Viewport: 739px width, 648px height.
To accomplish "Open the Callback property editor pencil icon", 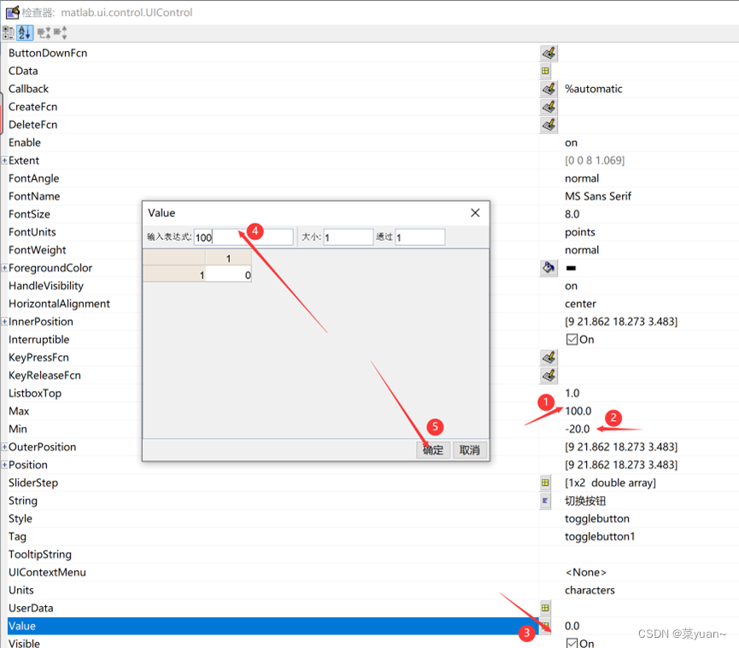I will (x=548, y=89).
